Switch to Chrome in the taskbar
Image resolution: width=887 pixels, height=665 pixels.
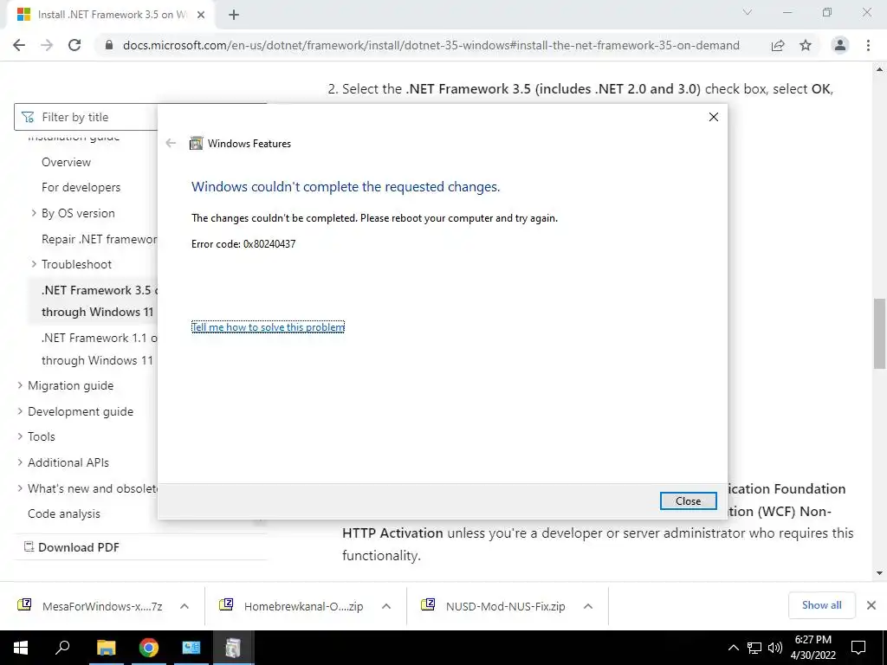point(148,648)
